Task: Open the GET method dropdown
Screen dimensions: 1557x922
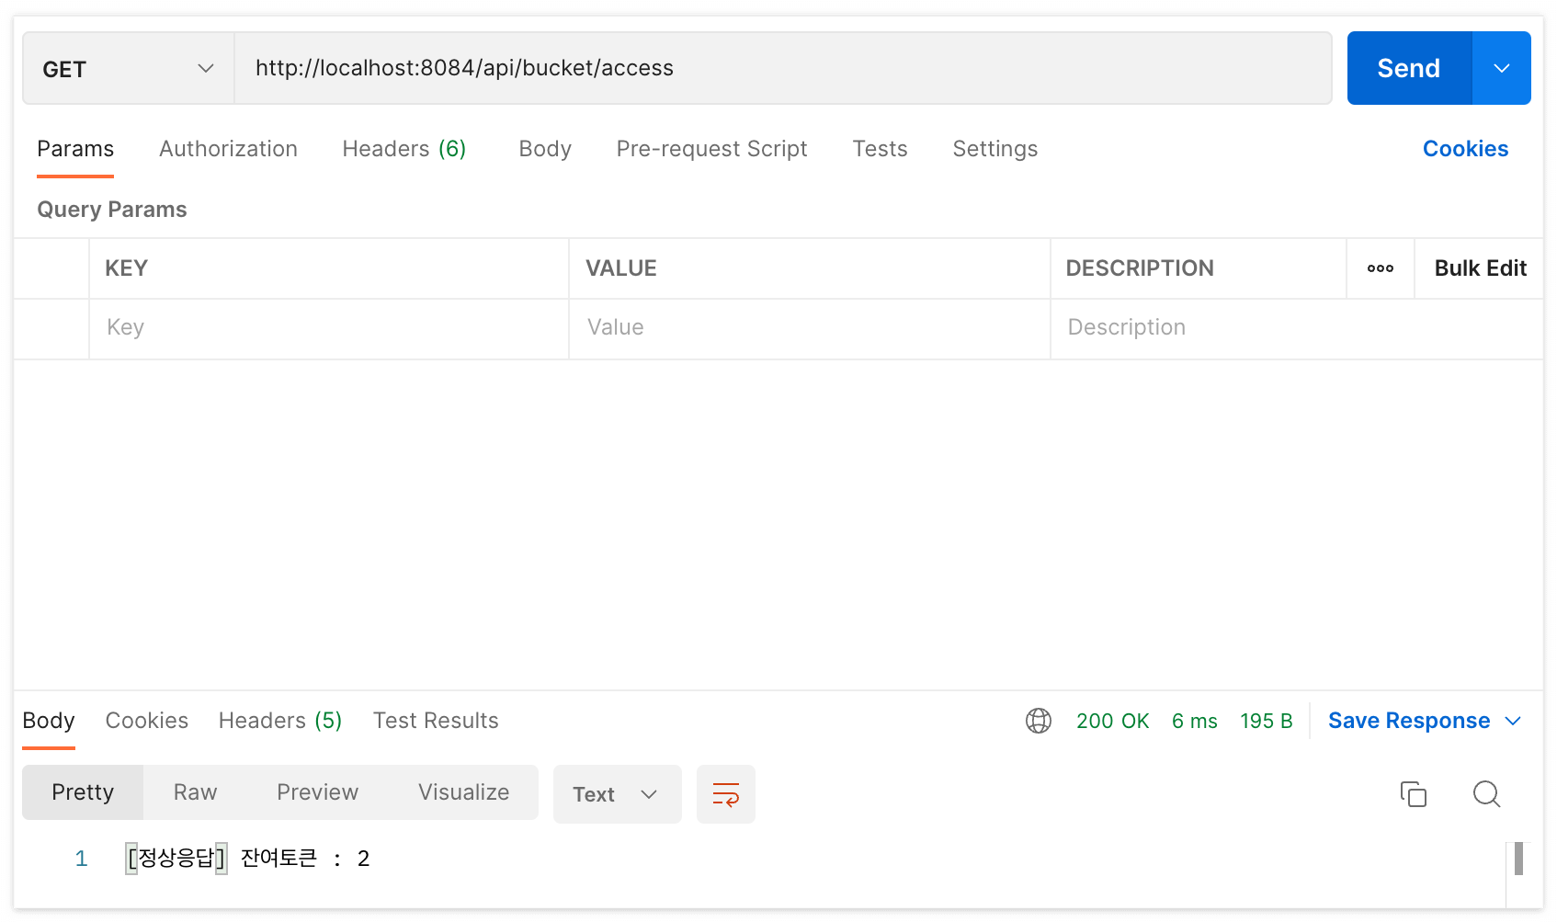Action: click(x=128, y=69)
